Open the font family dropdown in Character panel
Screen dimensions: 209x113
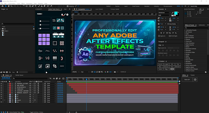click(164, 13)
